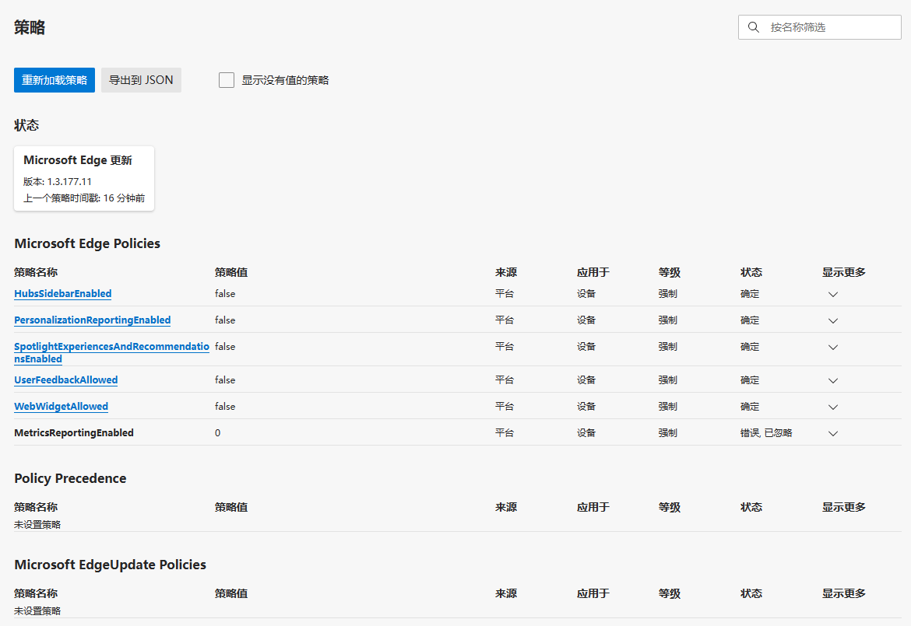
Task: Click the search magnifier icon
Action: [x=754, y=27]
